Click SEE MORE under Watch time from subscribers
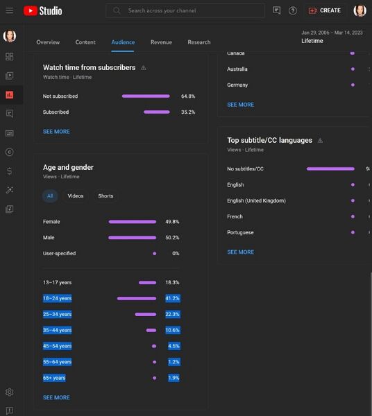The width and height of the screenshot is (372, 416). tap(56, 132)
